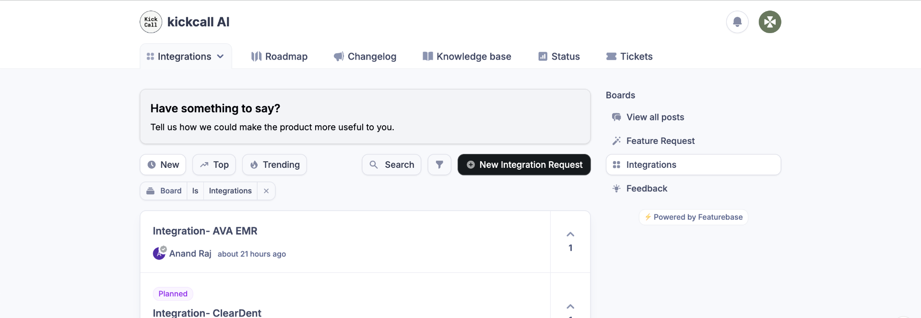This screenshot has width=921, height=318.
Task: Open the user avatar menu
Action: [x=770, y=22]
